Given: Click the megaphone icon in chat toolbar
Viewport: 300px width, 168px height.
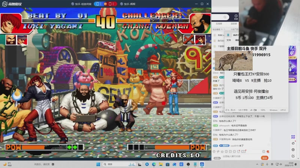Looking at the screenshot, I should click(218, 152).
